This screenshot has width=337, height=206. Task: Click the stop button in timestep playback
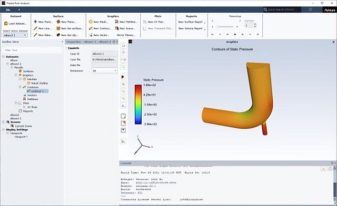235,34
